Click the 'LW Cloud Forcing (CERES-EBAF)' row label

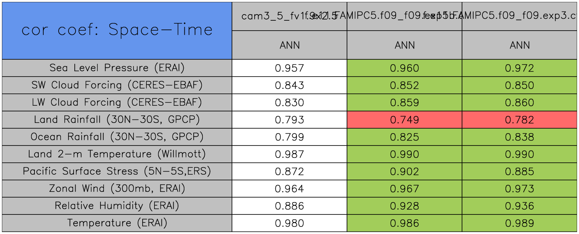[x=117, y=103]
